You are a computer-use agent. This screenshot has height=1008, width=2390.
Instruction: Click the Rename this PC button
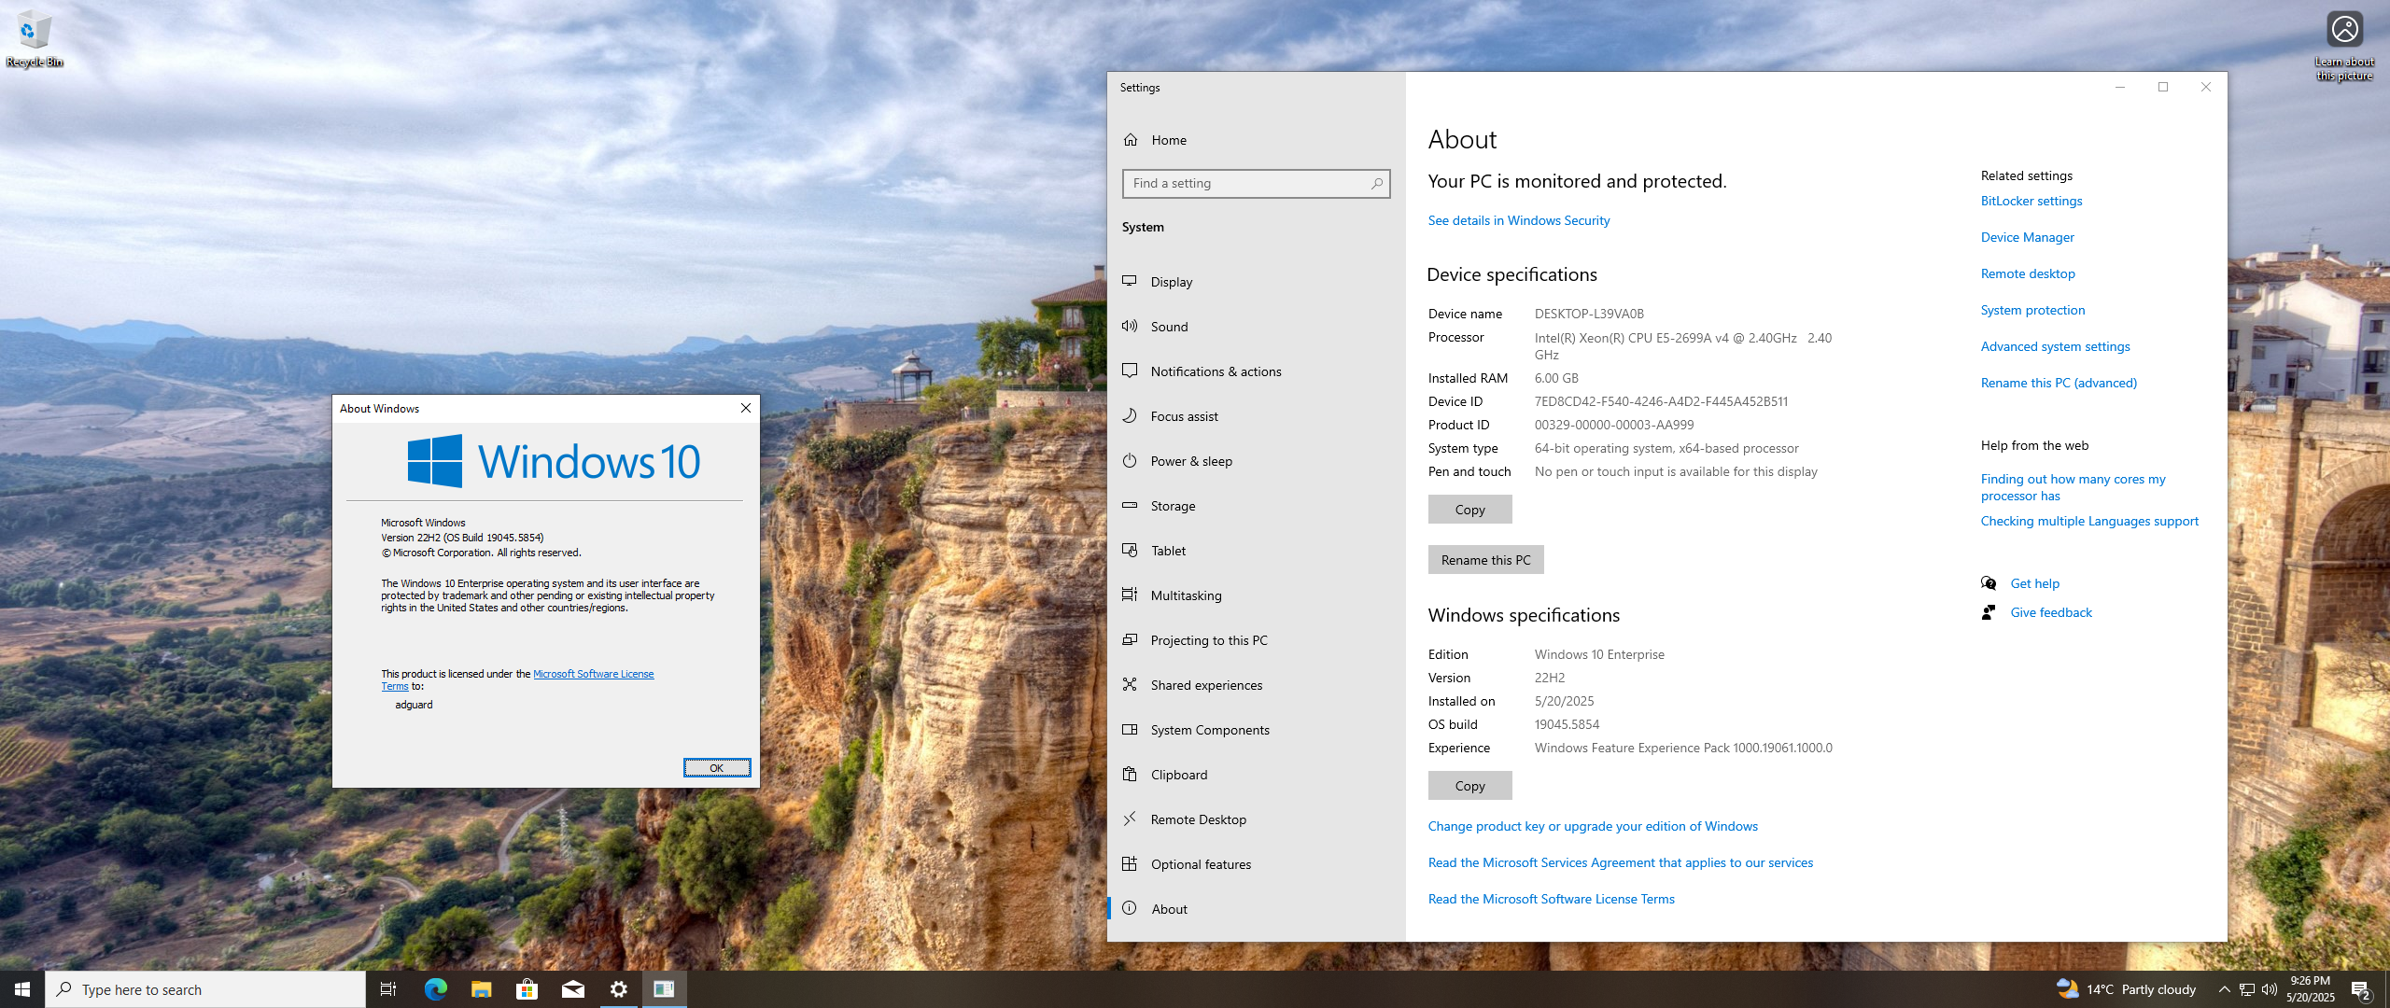1485,560
